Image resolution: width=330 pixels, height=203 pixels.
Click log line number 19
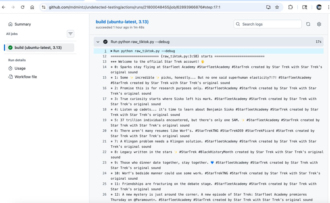click(105, 120)
